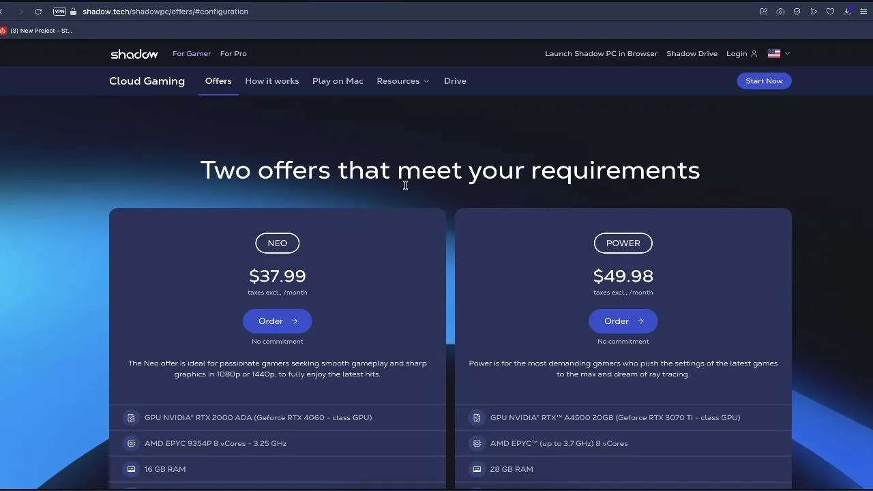Expand the language selector chevron
Screen dimensions: 873x491
pos(787,53)
